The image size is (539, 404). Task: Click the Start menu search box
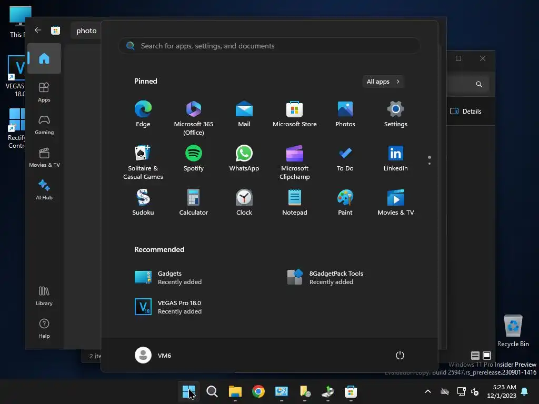[269, 46]
